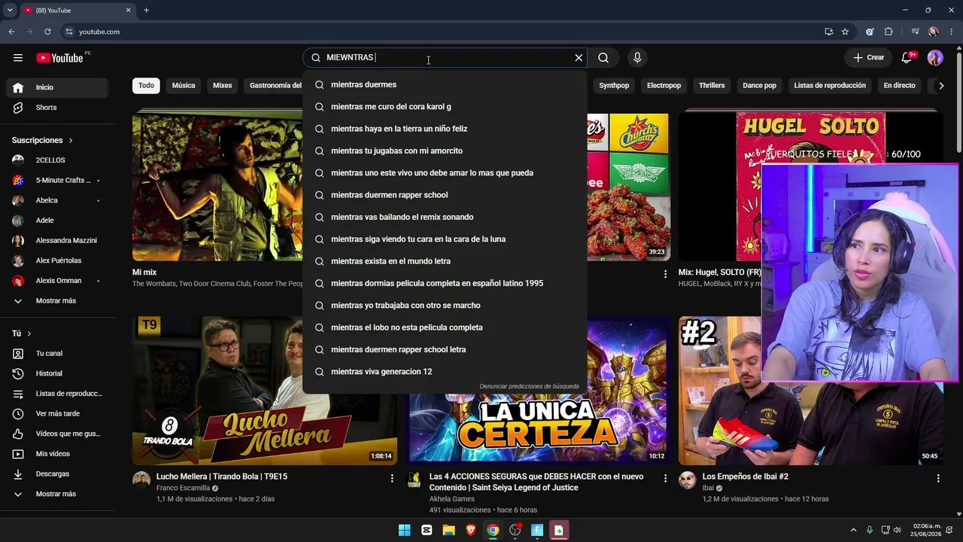Click 'Denunciar predicciones de búsqueda' link
This screenshot has width=963, height=542.
[x=529, y=386]
